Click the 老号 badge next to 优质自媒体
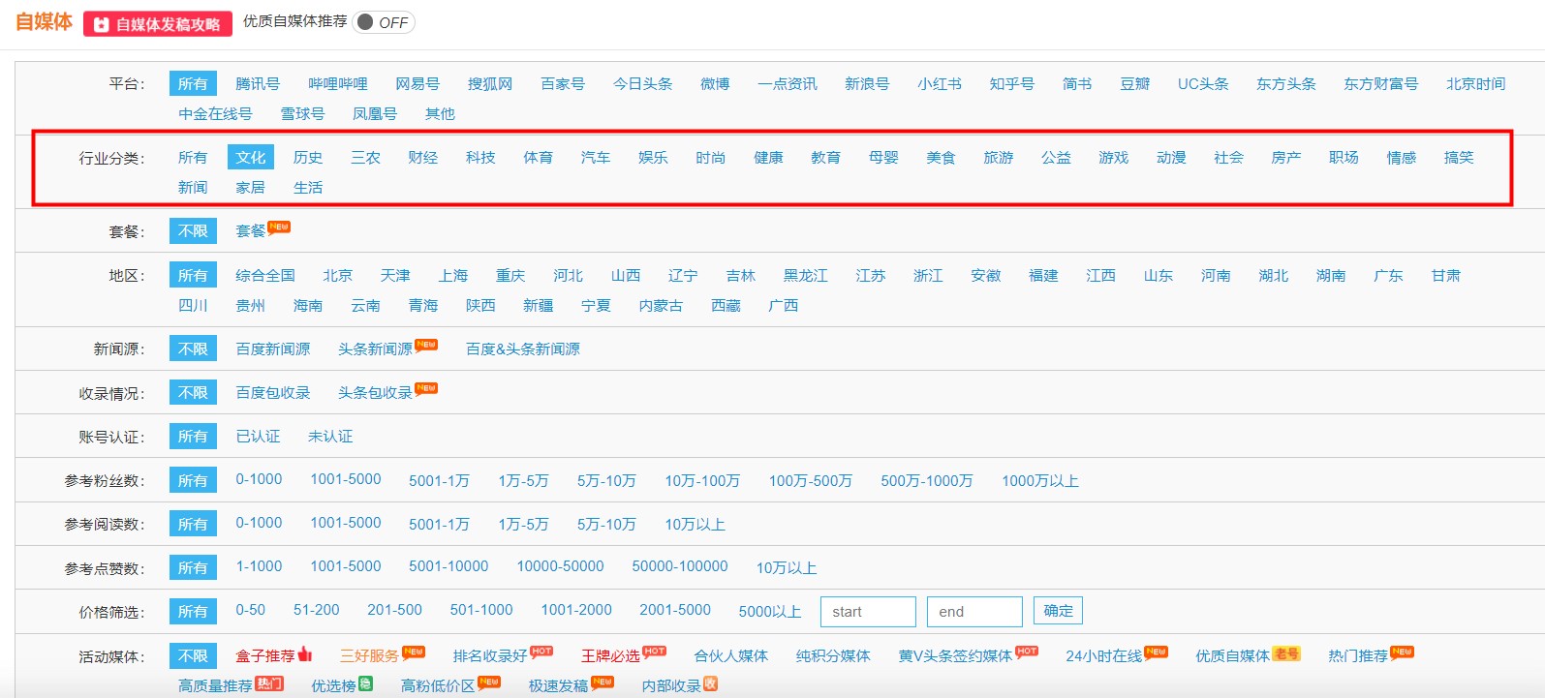The height and width of the screenshot is (698, 1545). pyautogui.click(x=1285, y=653)
